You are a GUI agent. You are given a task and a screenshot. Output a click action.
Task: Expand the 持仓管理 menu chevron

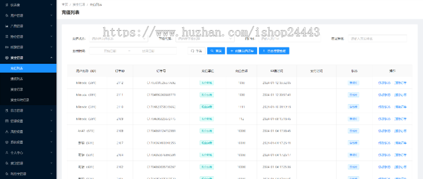(51, 37)
